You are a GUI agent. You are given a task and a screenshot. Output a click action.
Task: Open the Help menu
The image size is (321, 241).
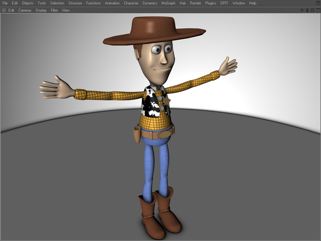coord(253,3)
